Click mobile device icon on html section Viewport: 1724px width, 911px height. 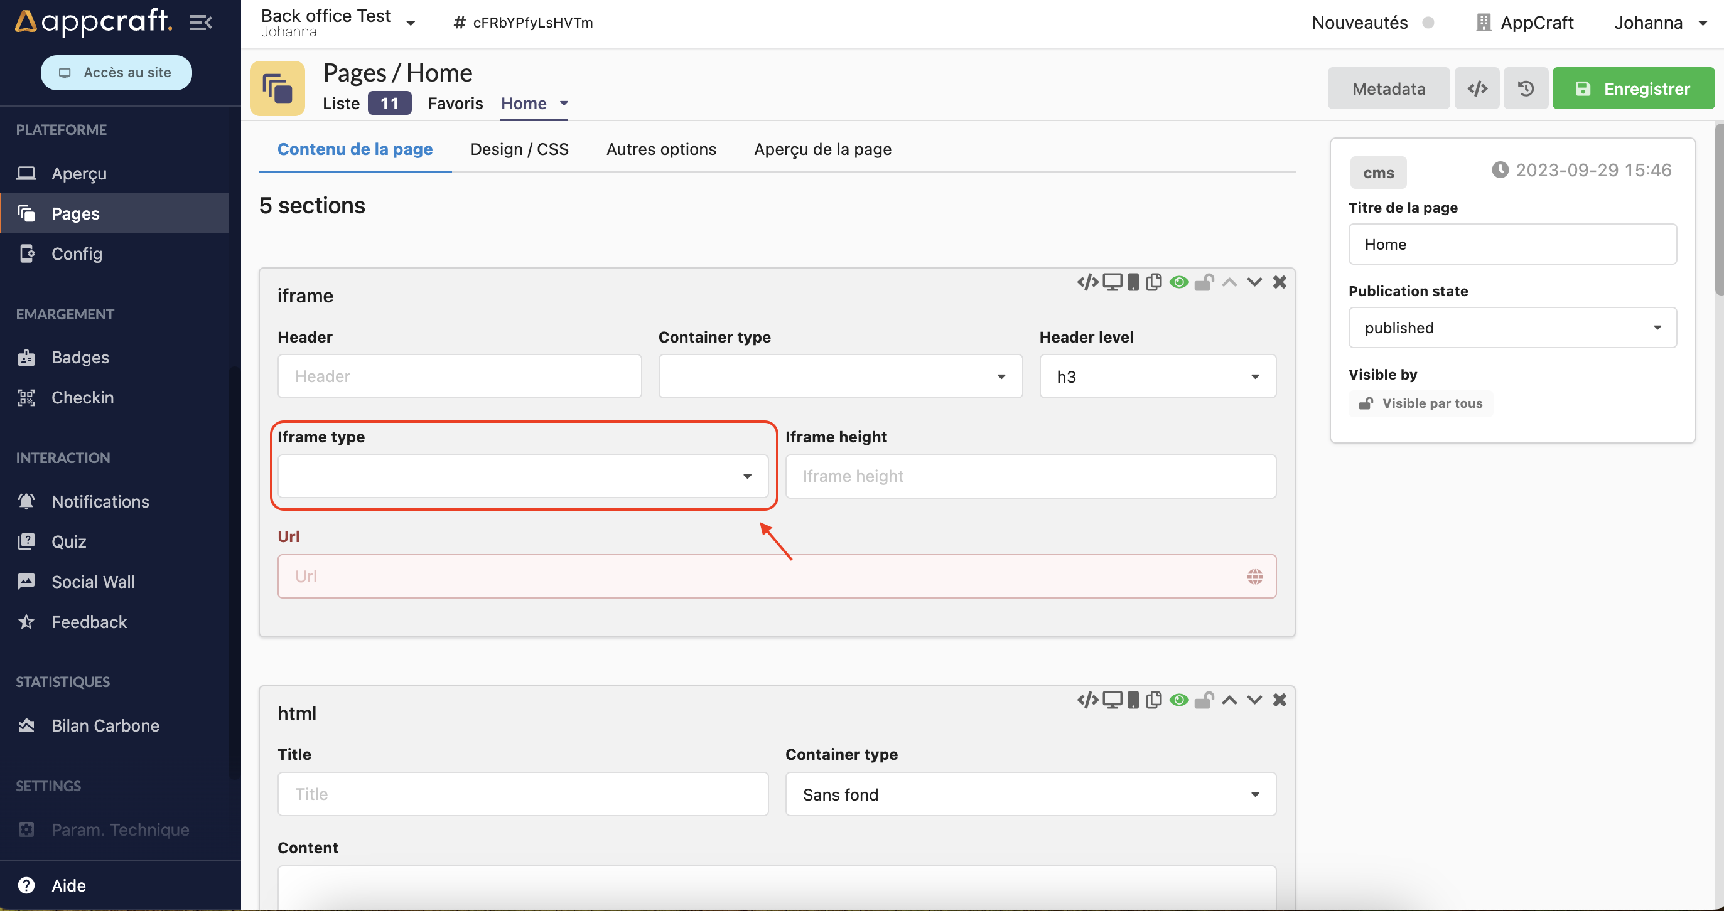[1133, 700]
